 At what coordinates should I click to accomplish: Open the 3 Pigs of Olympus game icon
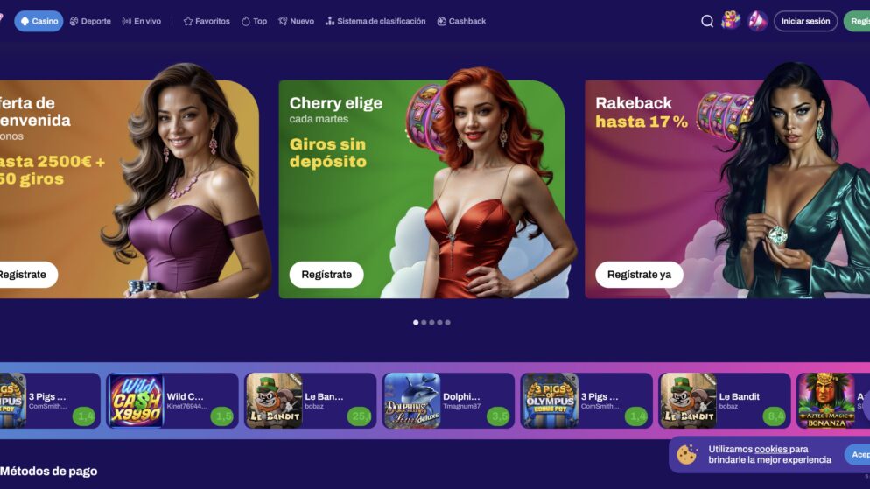(550, 401)
